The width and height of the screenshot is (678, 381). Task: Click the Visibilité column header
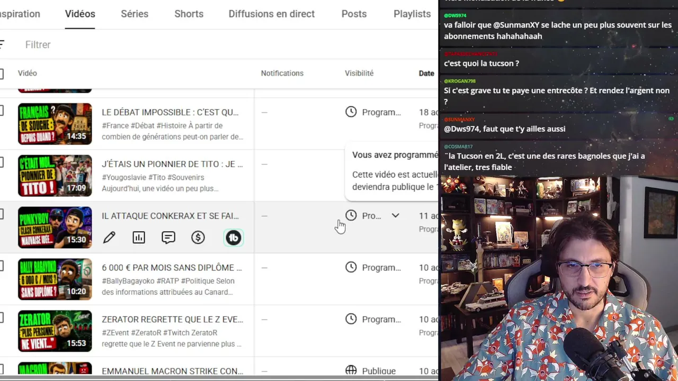[359, 73]
